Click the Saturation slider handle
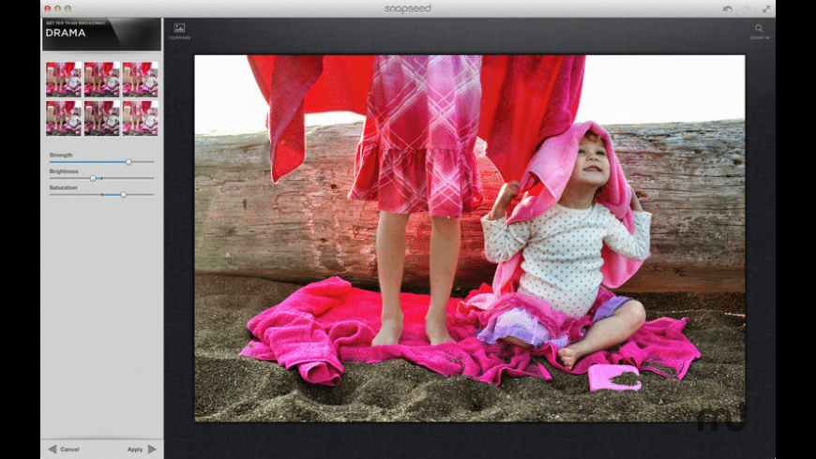Screen dimensions: 816x459 [x=123, y=194]
